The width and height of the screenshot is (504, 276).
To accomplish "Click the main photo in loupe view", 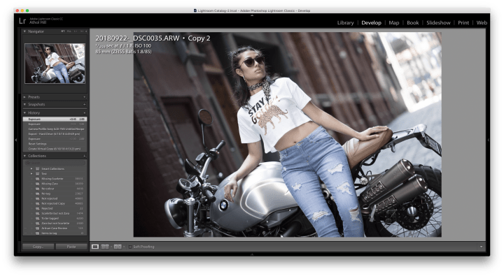I will tap(288, 134).
